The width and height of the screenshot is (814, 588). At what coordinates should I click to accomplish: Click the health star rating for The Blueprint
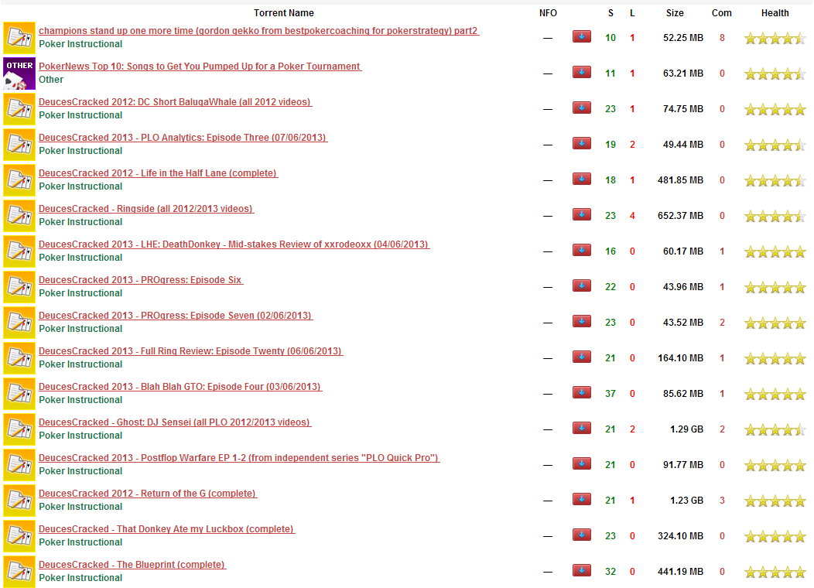[x=775, y=572]
